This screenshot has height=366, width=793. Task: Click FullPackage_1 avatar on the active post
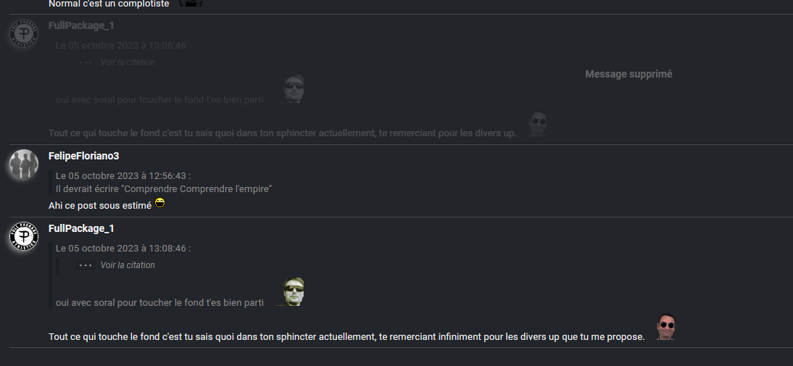[24, 236]
